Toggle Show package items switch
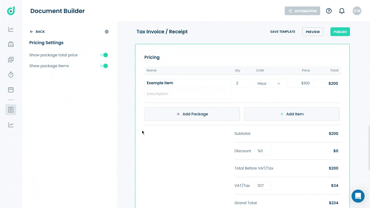 pyautogui.click(x=104, y=66)
